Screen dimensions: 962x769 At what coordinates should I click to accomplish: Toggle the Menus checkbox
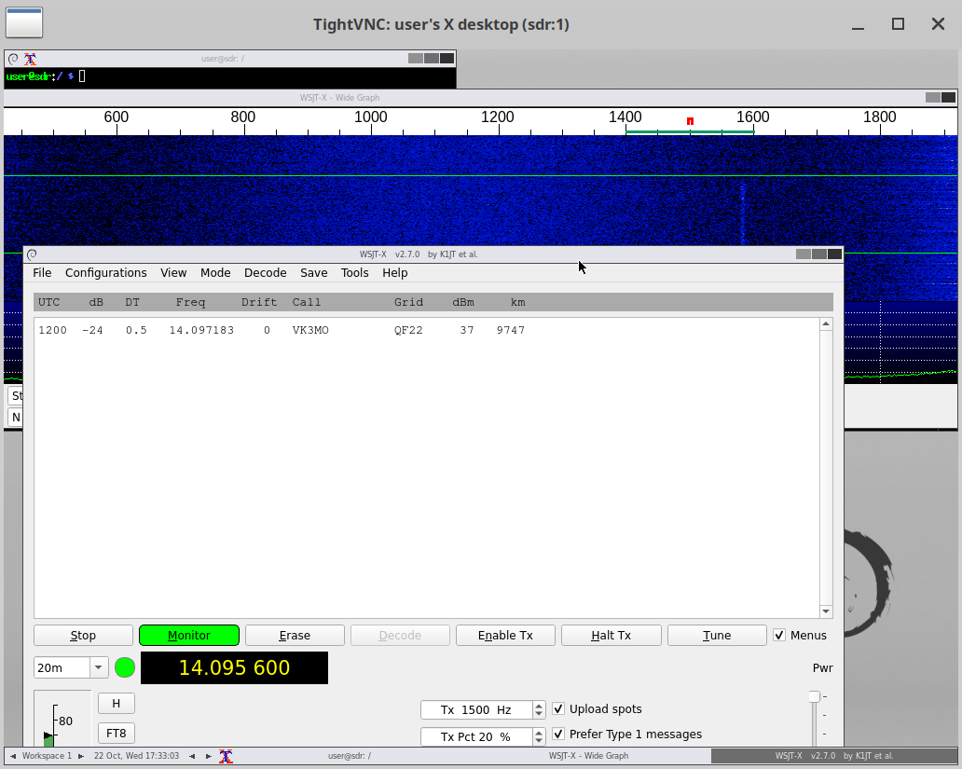click(779, 635)
